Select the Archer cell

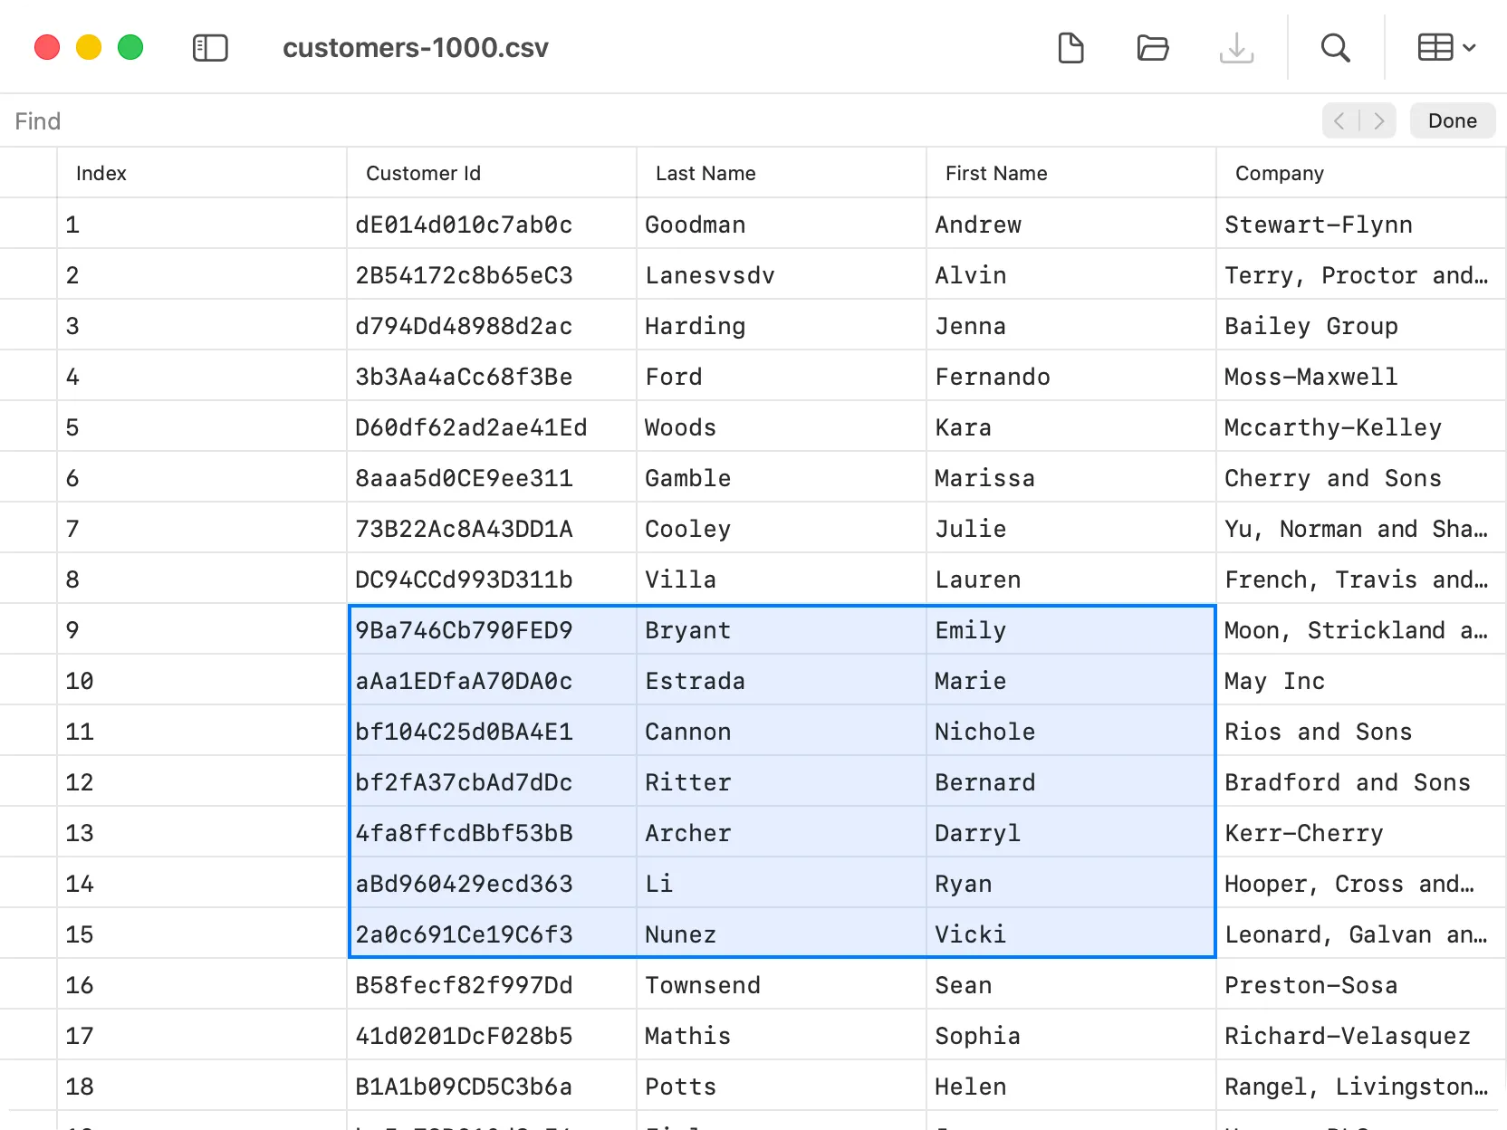tap(782, 832)
